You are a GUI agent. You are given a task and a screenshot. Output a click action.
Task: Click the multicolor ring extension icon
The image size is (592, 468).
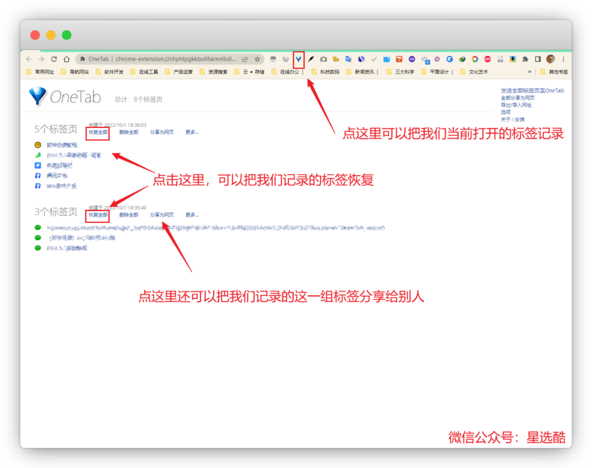[x=475, y=59]
